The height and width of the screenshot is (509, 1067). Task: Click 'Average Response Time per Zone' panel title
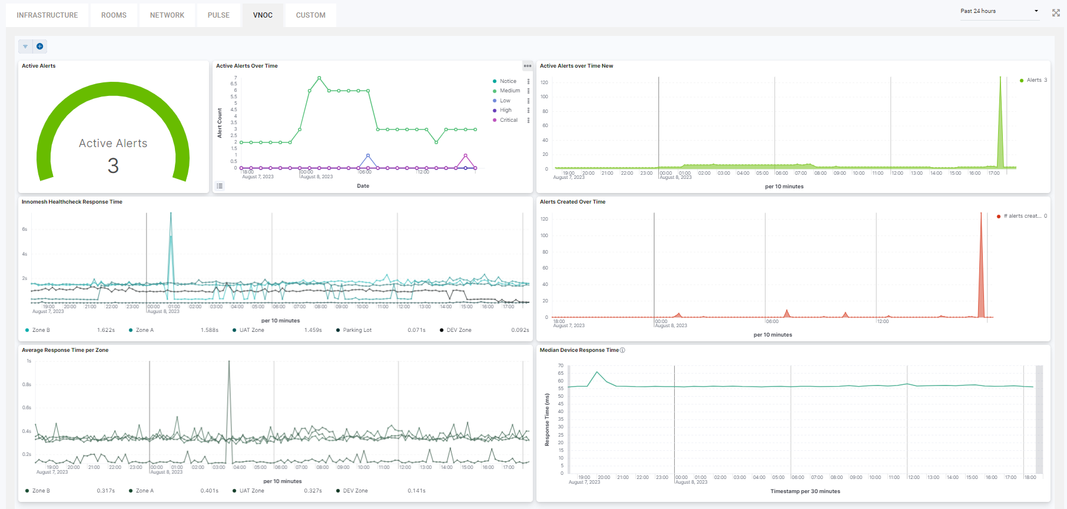pyautogui.click(x=65, y=350)
